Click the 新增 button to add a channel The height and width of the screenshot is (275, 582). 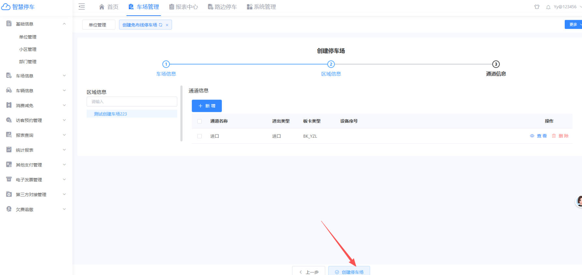pyautogui.click(x=207, y=106)
